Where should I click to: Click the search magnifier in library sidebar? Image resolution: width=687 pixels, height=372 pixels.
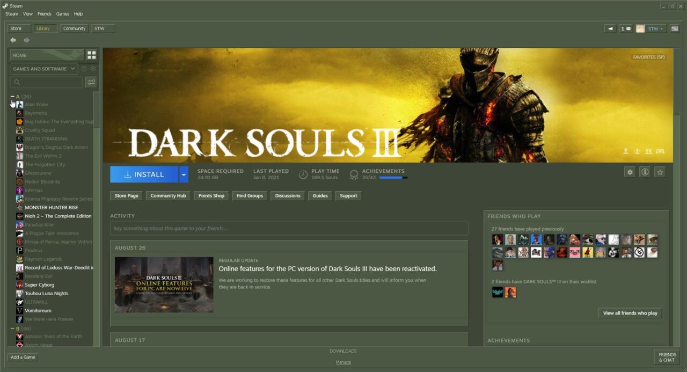coord(17,82)
